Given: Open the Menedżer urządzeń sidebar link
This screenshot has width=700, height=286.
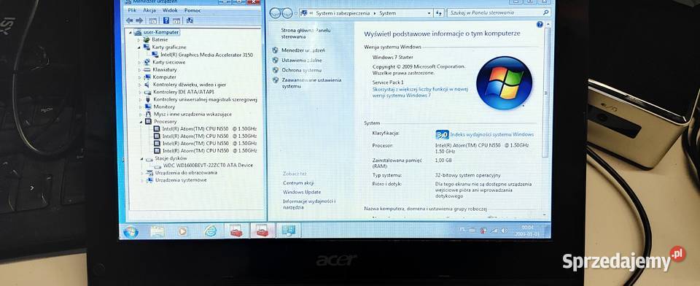Looking at the screenshot, I should [x=303, y=50].
